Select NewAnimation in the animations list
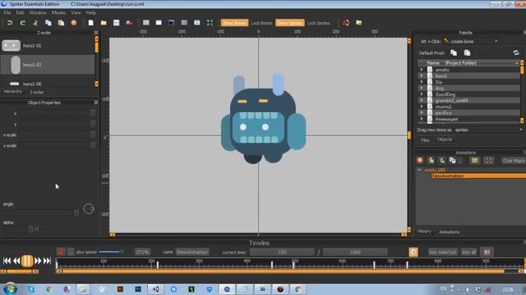The height and width of the screenshot is (295, 526). coord(478,175)
